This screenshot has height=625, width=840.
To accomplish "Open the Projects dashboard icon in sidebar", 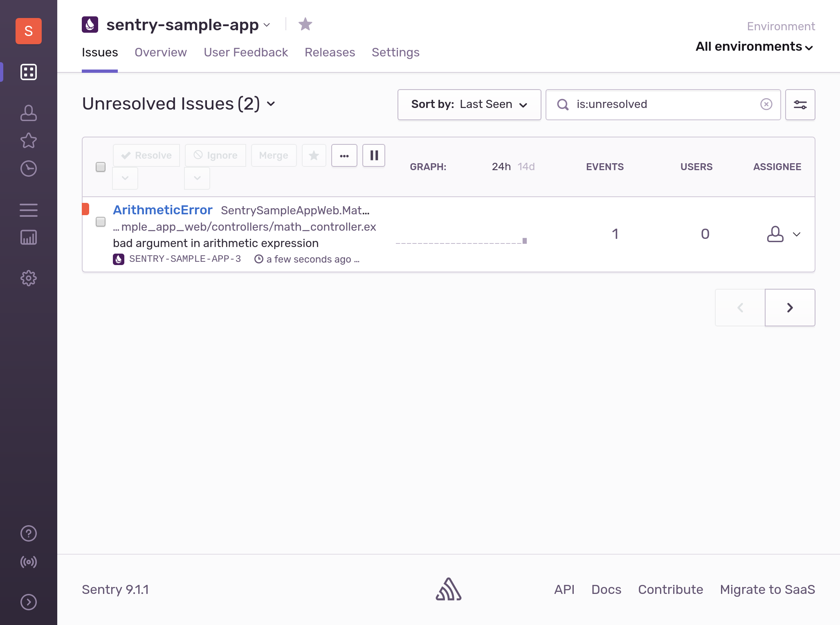I will click(x=29, y=72).
